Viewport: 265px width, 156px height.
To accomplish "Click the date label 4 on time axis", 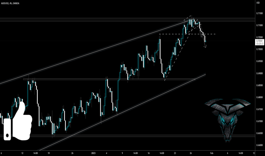I will point(106,153).
